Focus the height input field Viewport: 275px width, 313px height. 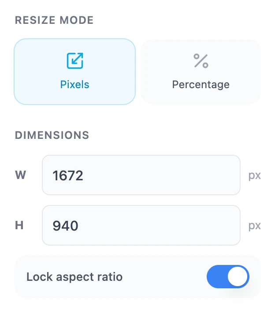pyautogui.click(x=141, y=225)
